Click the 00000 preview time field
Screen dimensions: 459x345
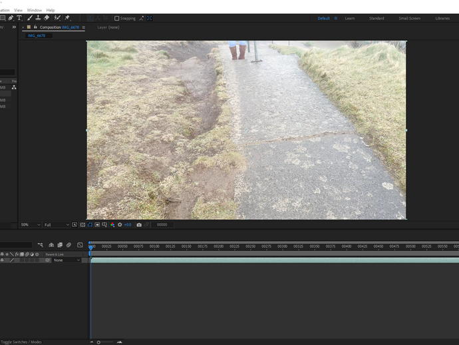click(x=162, y=224)
